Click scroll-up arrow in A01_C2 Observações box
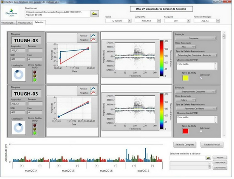Screen dimensions: 234x179 pos(216,117)
